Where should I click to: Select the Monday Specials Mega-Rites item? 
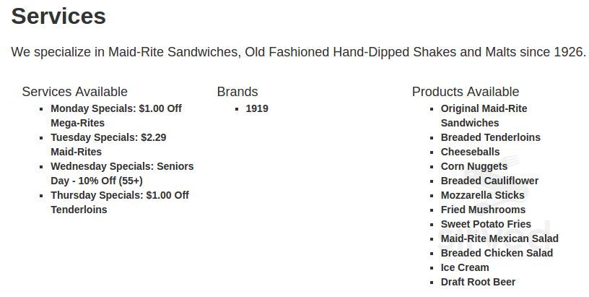pyautogui.click(x=116, y=116)
